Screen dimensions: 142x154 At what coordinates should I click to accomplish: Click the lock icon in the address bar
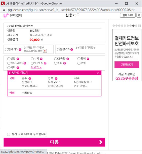point(4,10)
